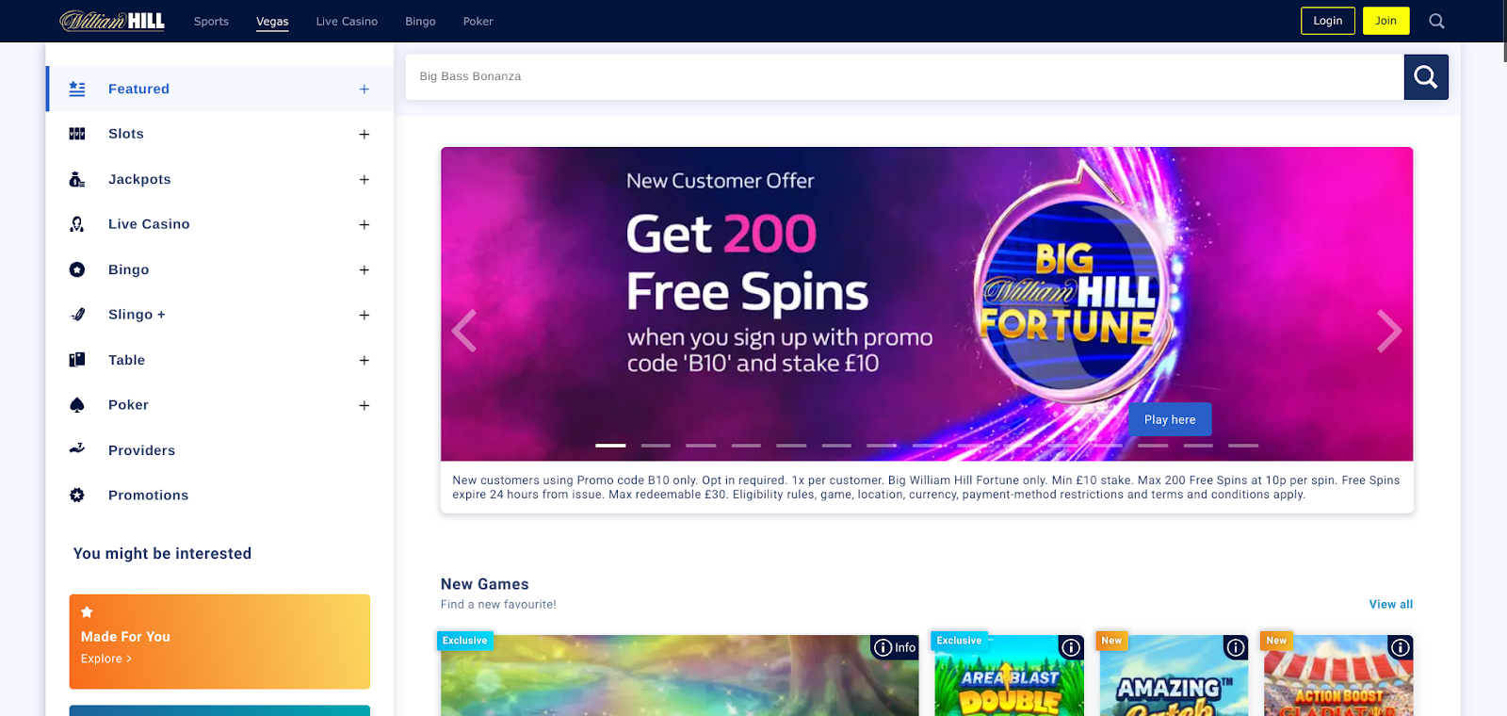Go to previous banner with left arrow
1507x716 pixels.
point(464,331)
